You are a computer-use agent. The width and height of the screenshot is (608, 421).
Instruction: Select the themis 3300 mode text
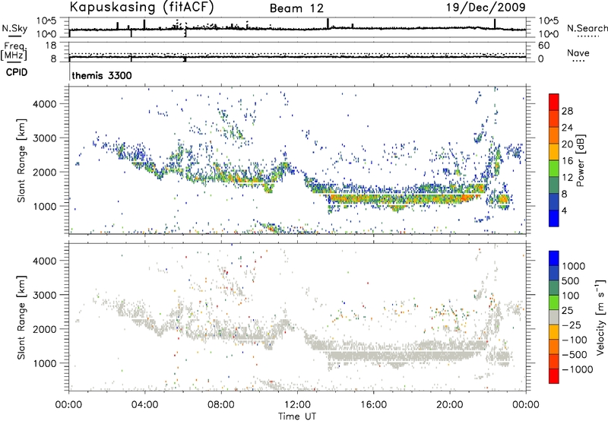(102, 75)
